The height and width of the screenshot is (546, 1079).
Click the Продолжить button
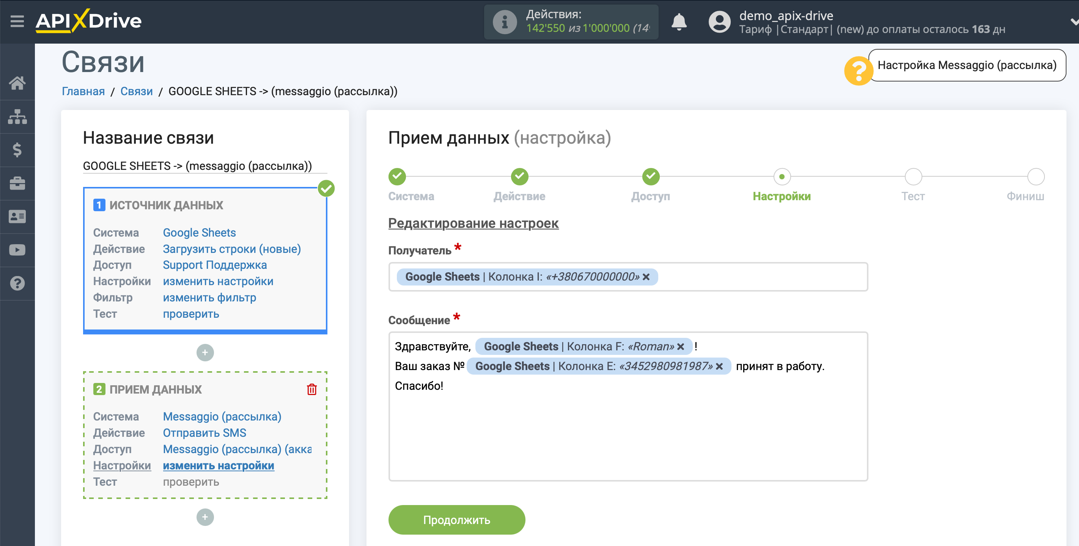point(456,519)
